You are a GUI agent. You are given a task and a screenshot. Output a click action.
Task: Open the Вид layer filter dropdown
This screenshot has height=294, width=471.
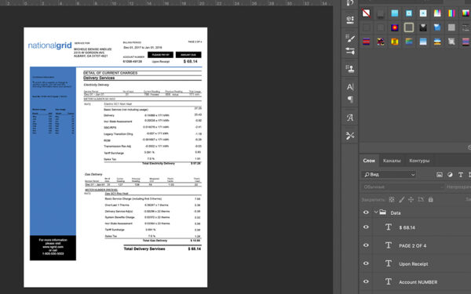tap(389, 174)
